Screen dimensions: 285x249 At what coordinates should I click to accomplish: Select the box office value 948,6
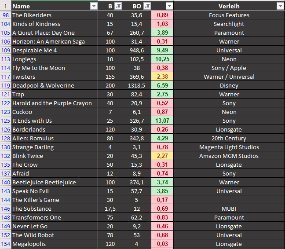tap(136, 50)
